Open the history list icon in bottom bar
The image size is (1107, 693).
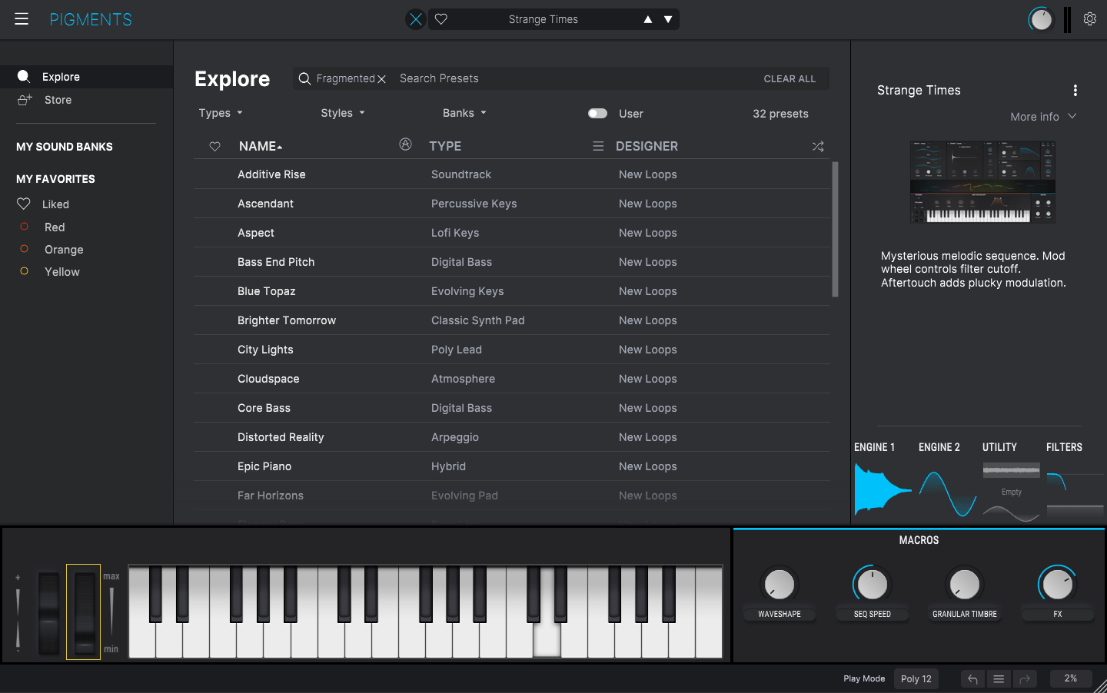[999, 679]
